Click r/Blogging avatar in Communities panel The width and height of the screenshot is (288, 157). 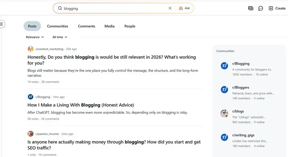click(x=224, y=66)
